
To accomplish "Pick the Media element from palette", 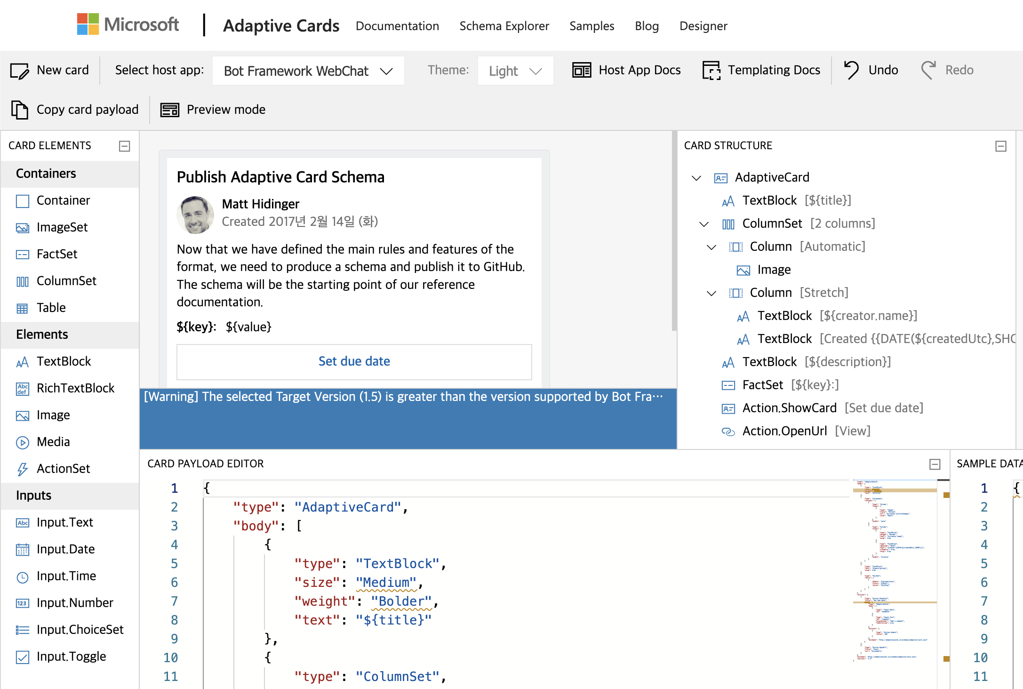I will pyautogui.click(x=53, y=441).
